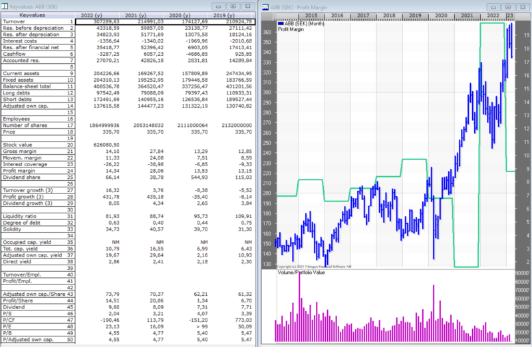Click the Keyvalues window system icon
532x347 pixels.
pos(4,5)
